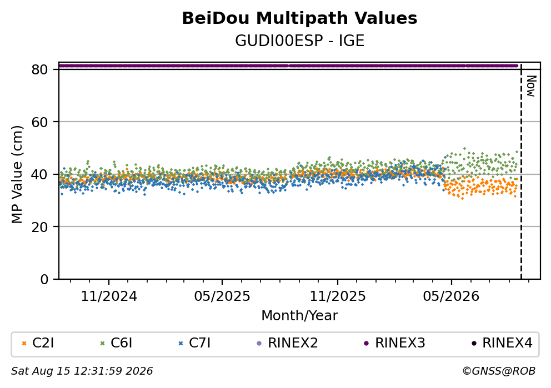The width and height of the screenshot is (551, 388).
Task: Click the ©GNSS@ROB credit text
Action: pos(499,371)
